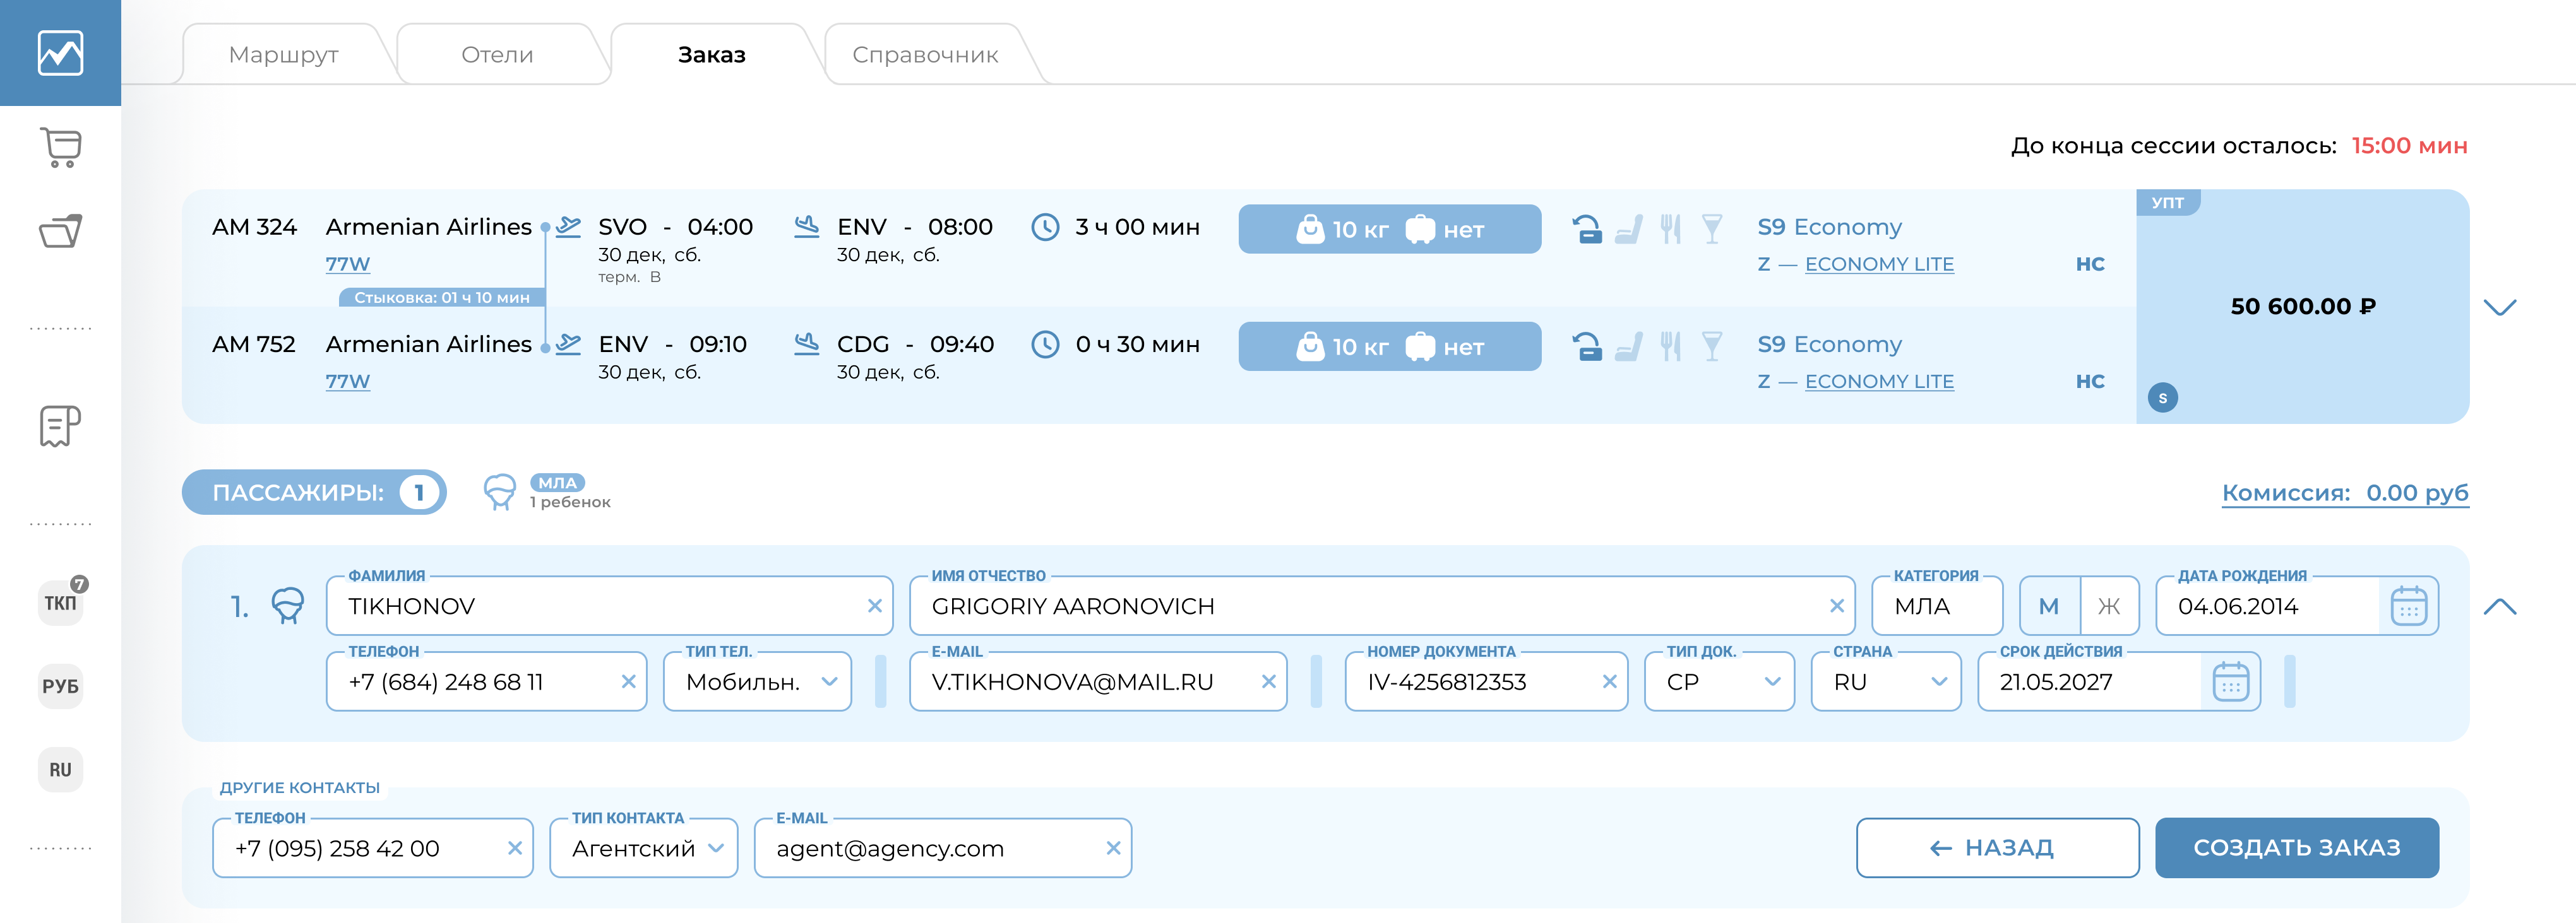Click the analytics chart logo icon
Image resolution: width=2576 pixels, height=923 pixels.
(x=60, y=53)
